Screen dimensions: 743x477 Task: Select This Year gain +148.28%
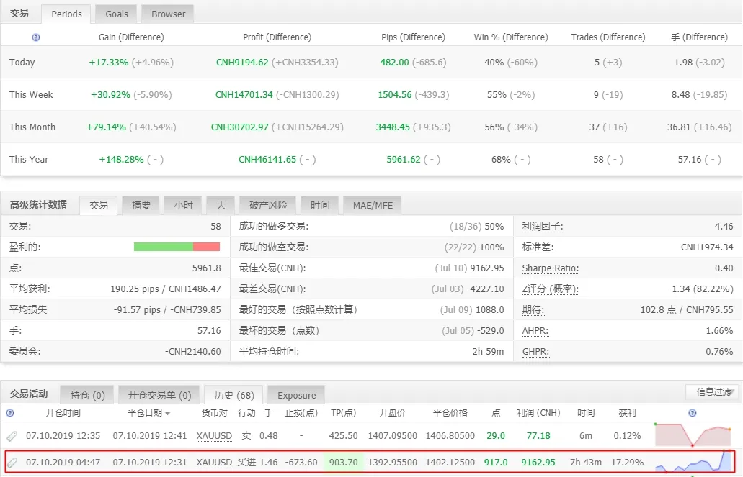(121, 160)
